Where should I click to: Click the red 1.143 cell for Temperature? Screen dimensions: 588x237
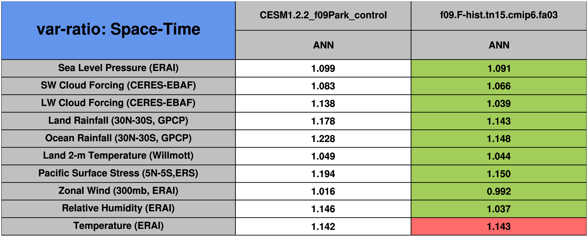coord(499,227)
